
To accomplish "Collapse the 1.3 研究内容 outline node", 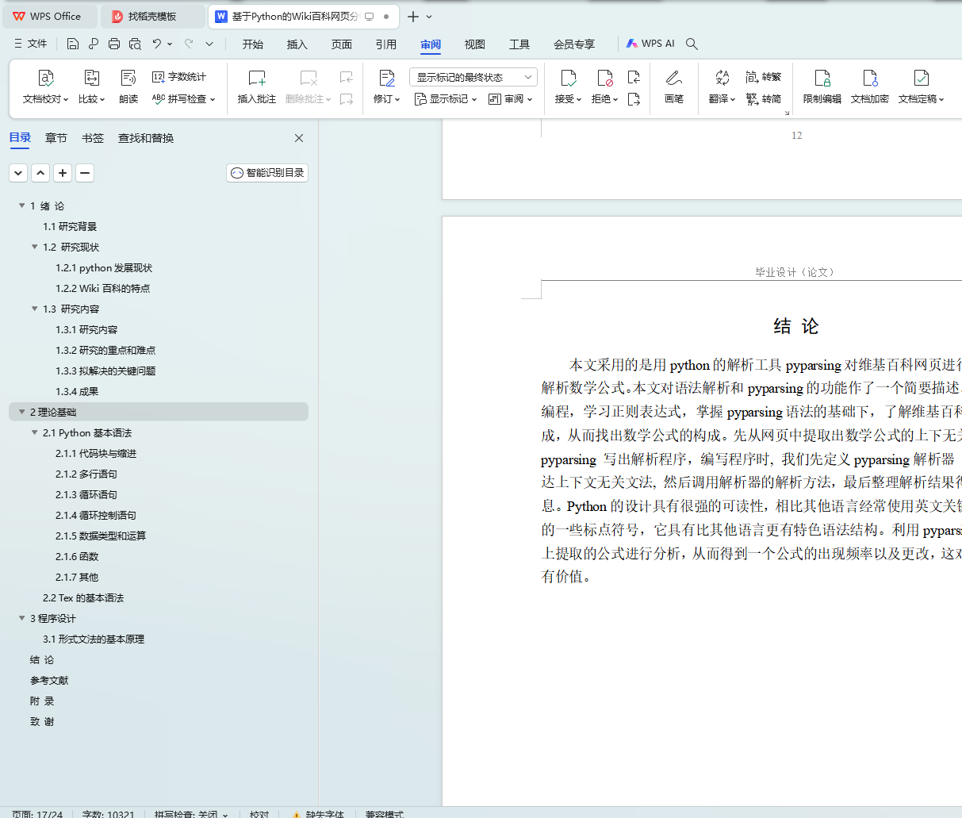I will [x=34, y=309].
